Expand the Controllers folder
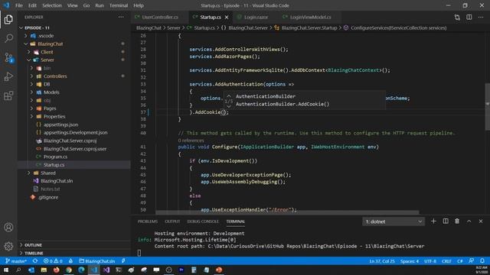 click(31, 76)
